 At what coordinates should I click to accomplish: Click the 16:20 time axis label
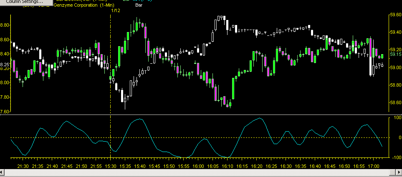click(x=257, y=166)
